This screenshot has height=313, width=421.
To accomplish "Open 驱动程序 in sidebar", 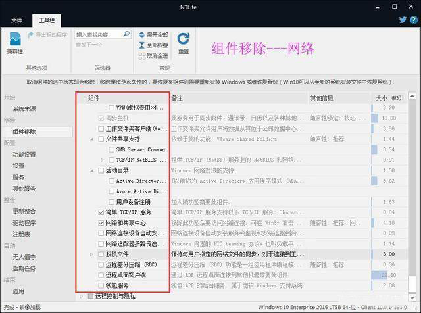I will click(24, 223).
